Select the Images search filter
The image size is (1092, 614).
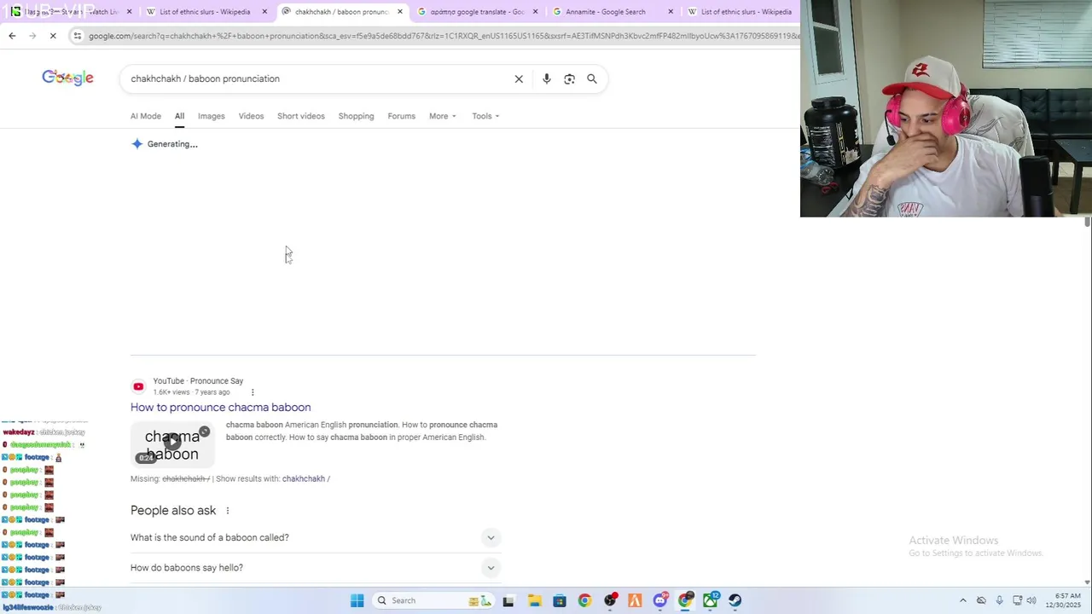pos(212,116)
